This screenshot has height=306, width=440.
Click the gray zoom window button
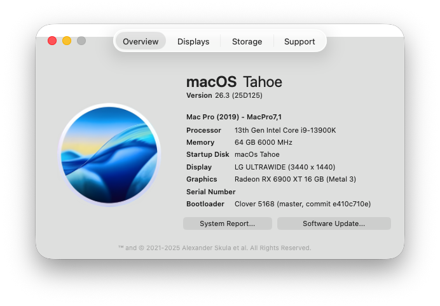click(81, 41)
